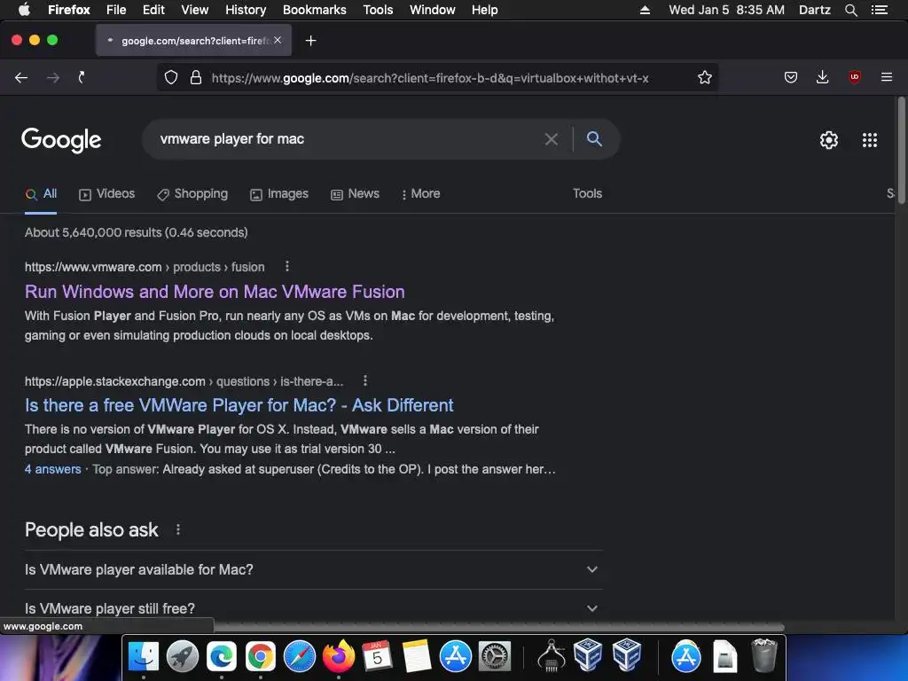The width and height of the screenshot is (908, 681).
Task: Close the google.com search tab
Action: point(278,40)
